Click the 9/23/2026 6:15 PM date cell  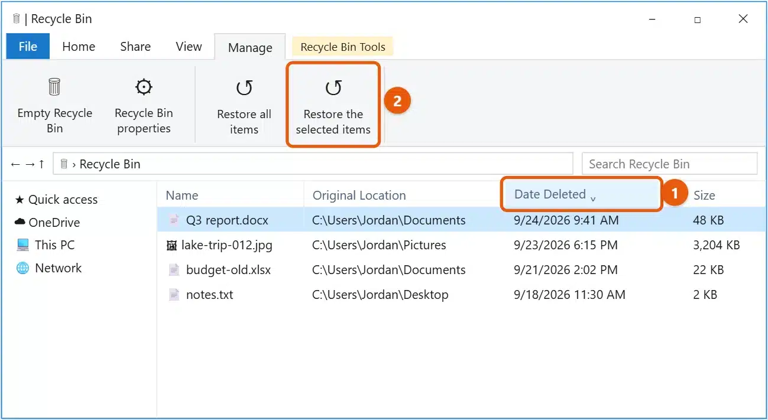(565, 245)
